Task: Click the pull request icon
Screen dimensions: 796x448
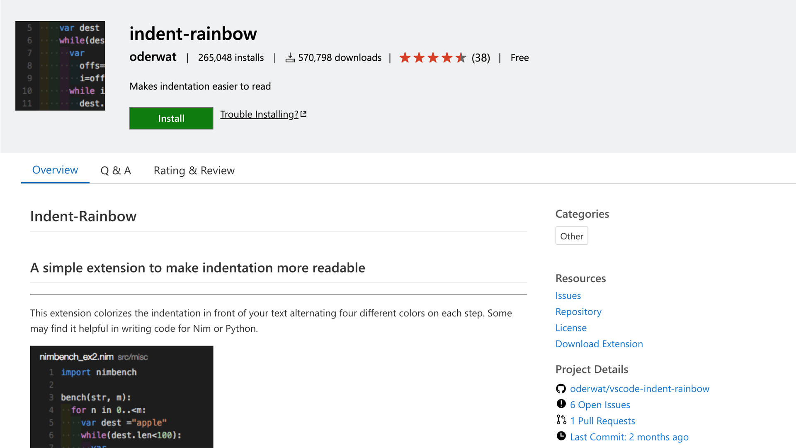Action: pos(561,420)
